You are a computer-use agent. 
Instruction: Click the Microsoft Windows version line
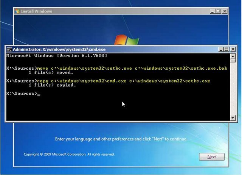coord(57,56)
